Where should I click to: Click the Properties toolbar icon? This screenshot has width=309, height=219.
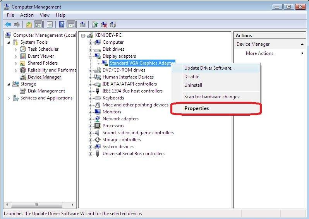tap(50, 24)
